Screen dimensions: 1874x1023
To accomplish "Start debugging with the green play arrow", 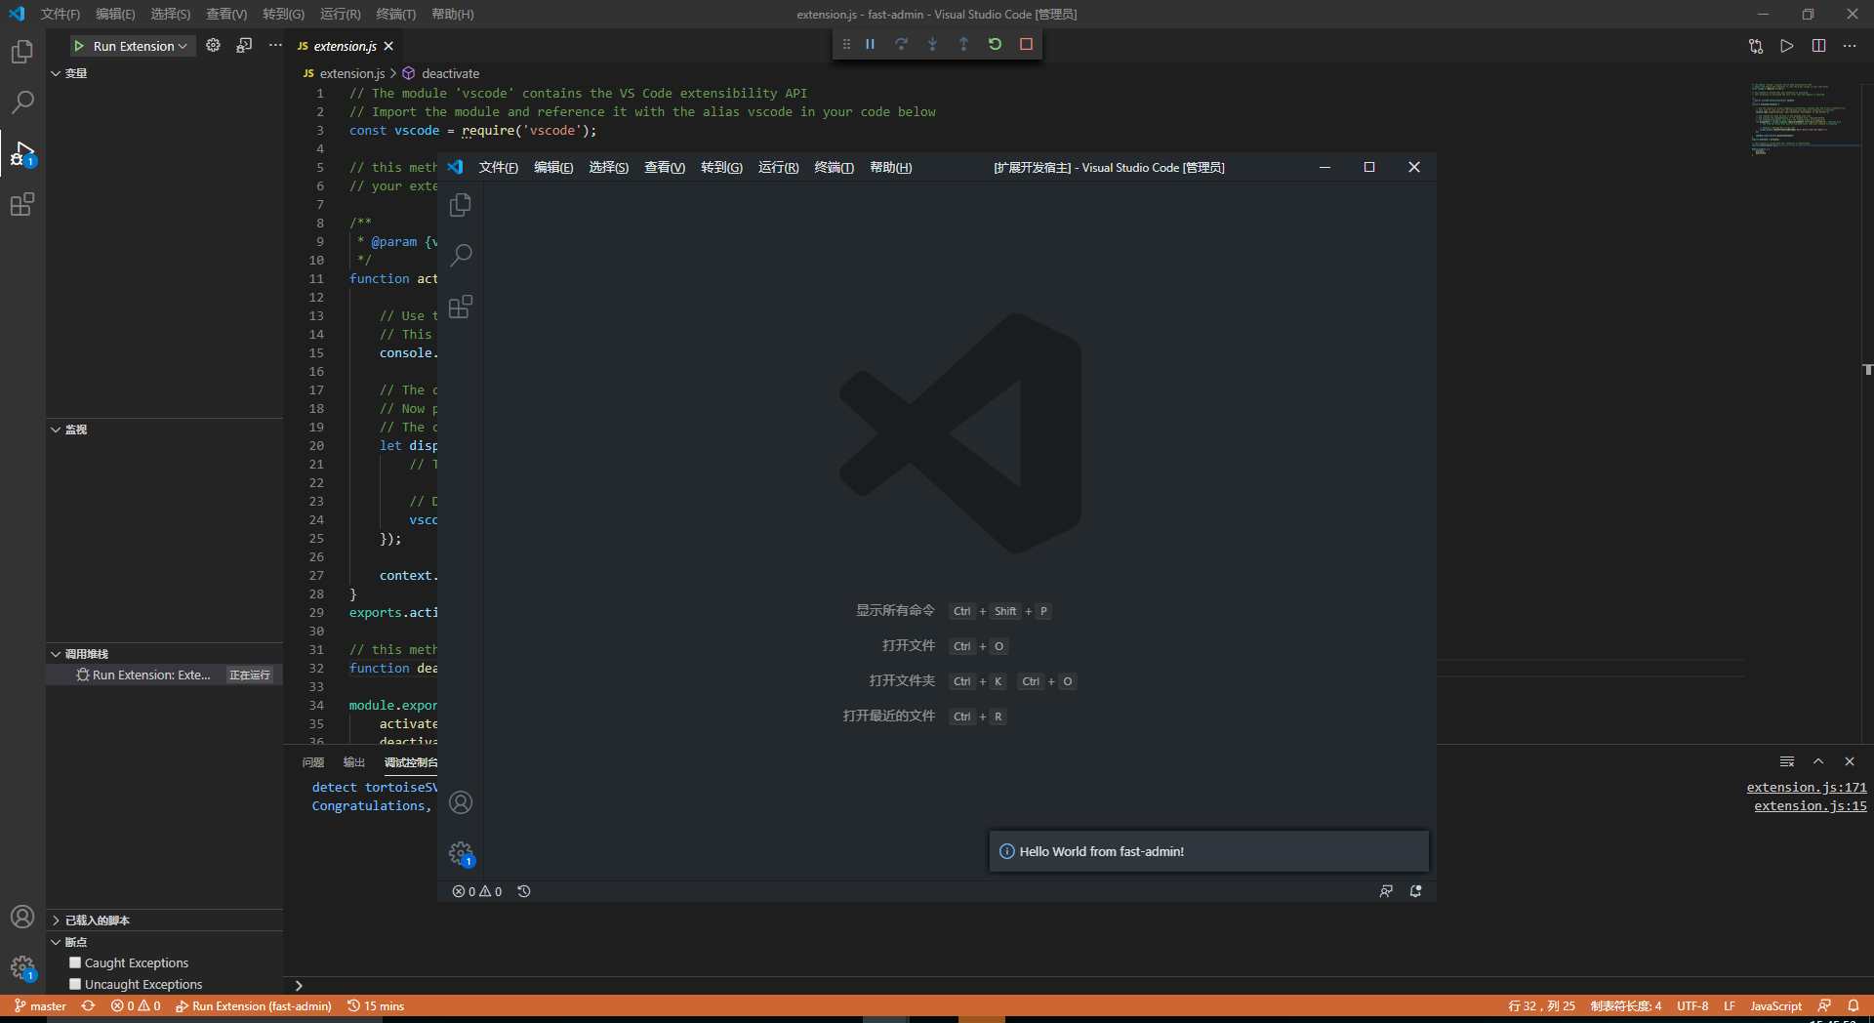I will pyautogui.click(x=79, y=46).
